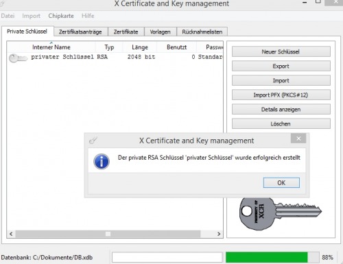
Task: Click the Löschen button
Action: [x=281, y=123]
